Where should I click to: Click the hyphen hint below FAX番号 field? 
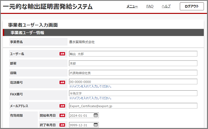tap(90, 98)
